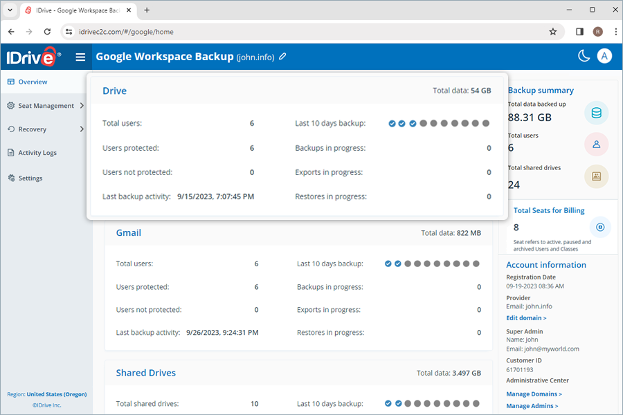The image size is (623, 415).
Task: Click the Drive section heading
Action: pos(114,91)
